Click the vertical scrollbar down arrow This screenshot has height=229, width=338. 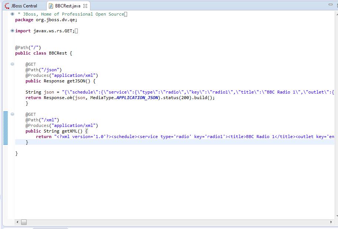point(337,216)
